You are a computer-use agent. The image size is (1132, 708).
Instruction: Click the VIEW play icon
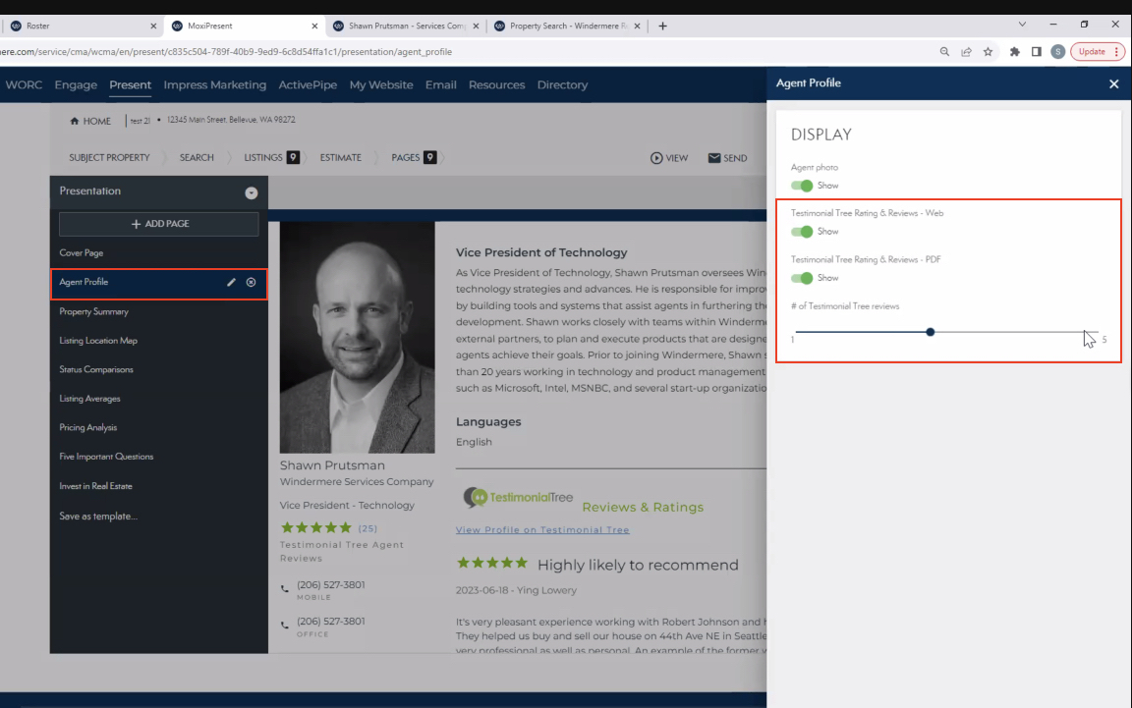pyautogui.click(x=656, y=158)
